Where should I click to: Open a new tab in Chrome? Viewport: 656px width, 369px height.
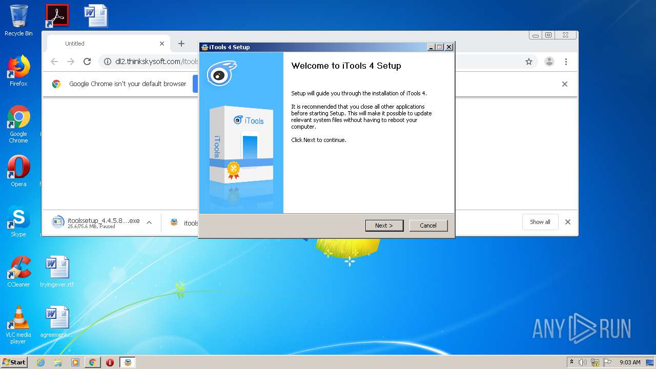click(181, 44)
